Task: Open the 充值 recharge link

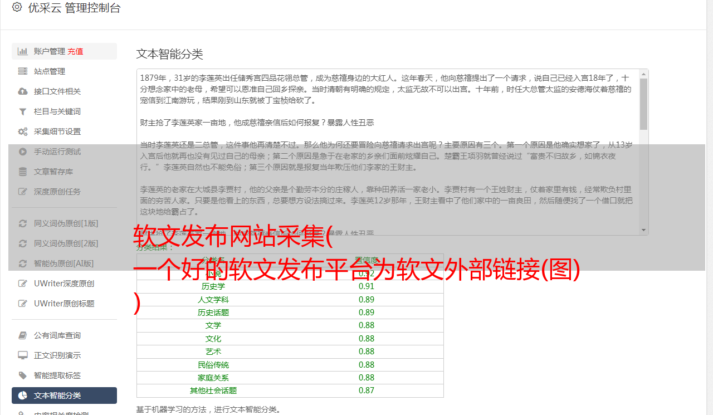Action: (75, 51)
